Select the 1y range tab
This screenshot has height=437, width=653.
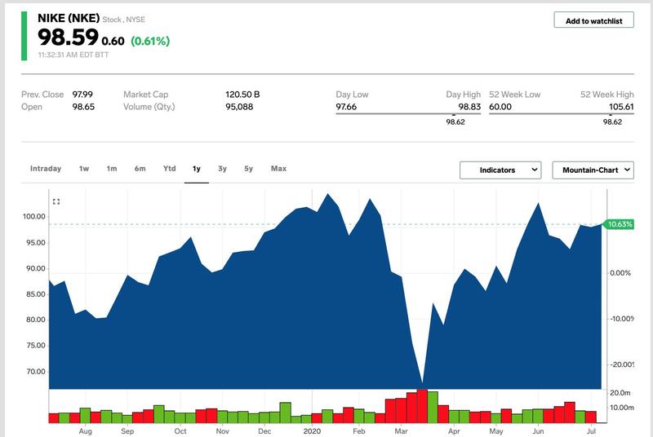pyautogui.click(x=197, y=169)
